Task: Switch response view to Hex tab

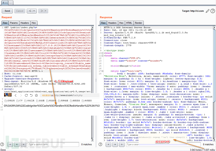Action: pyautogui.click(x=121, y=23)
